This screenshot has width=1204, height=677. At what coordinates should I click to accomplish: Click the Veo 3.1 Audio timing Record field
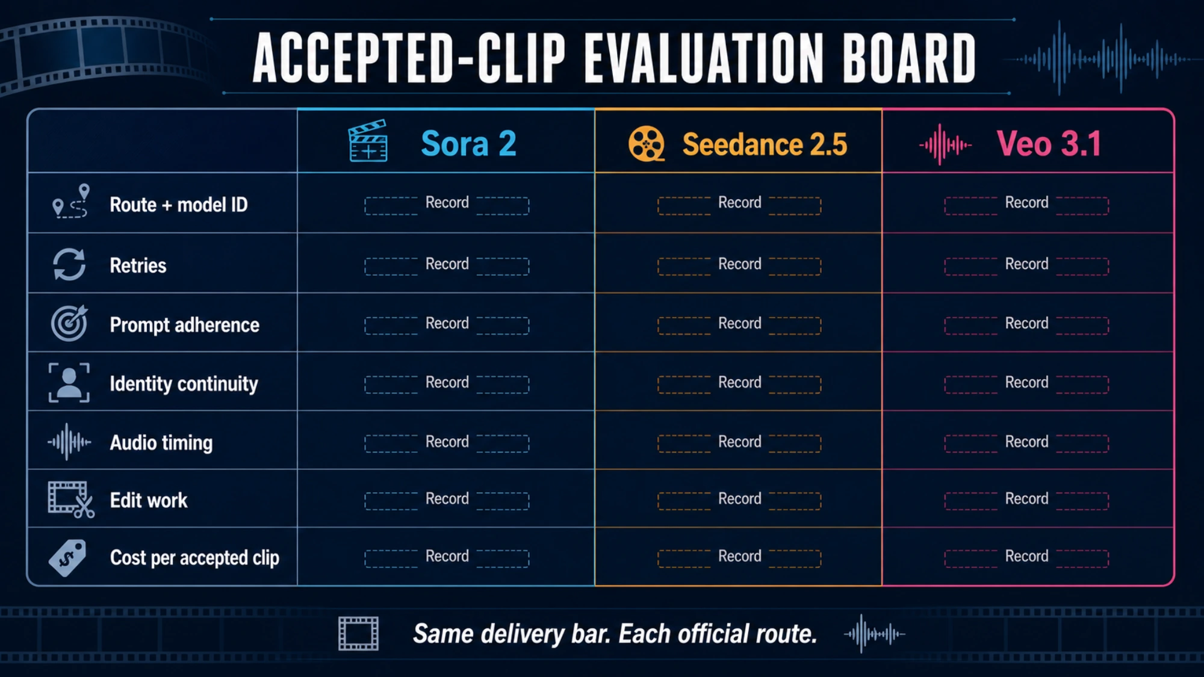[x=1026, y=443]
